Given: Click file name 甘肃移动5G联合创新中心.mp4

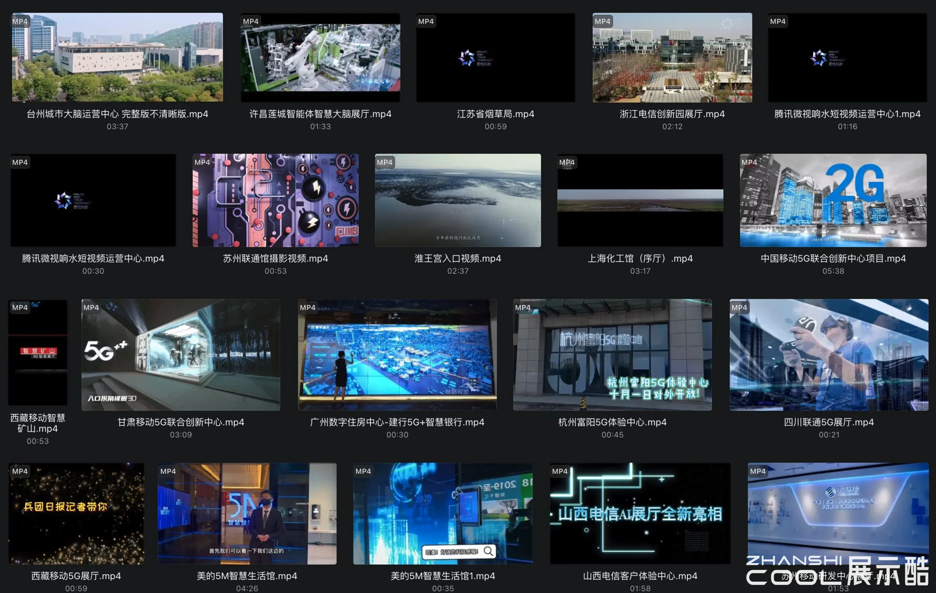Looking at the screenshot, I should pyautogui.click(x=181, y=422).
